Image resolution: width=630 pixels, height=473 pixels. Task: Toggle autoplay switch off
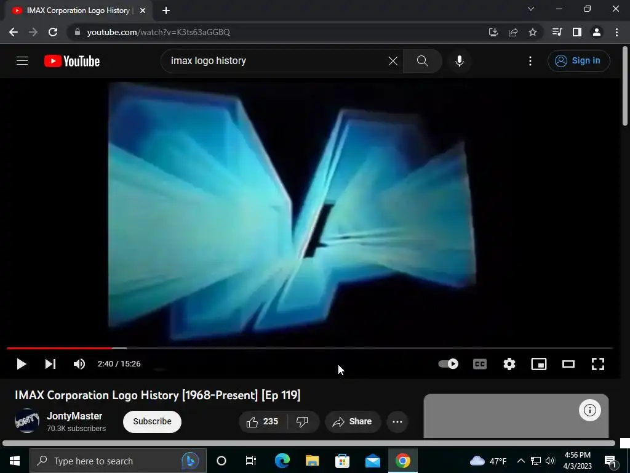(x=448, y=364)
